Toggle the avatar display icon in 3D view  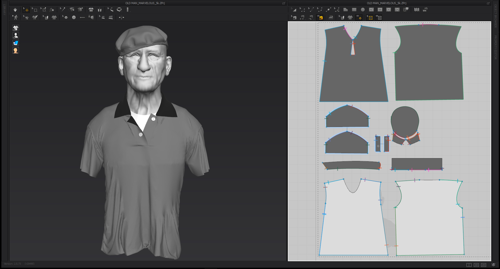16,36
